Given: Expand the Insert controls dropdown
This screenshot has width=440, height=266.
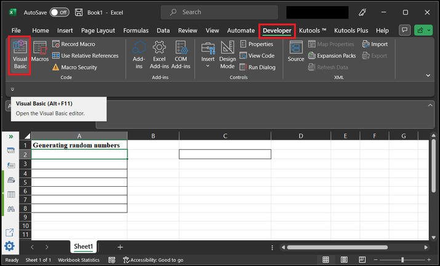Looking at the screenshot, I should (x=208, y=66).
